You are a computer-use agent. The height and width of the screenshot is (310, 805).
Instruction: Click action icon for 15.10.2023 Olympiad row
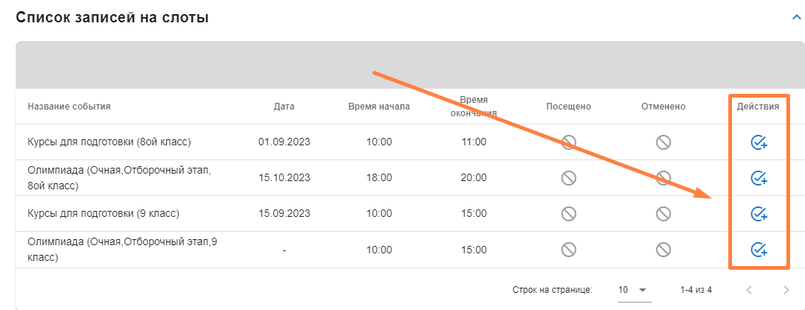point(759,178)
